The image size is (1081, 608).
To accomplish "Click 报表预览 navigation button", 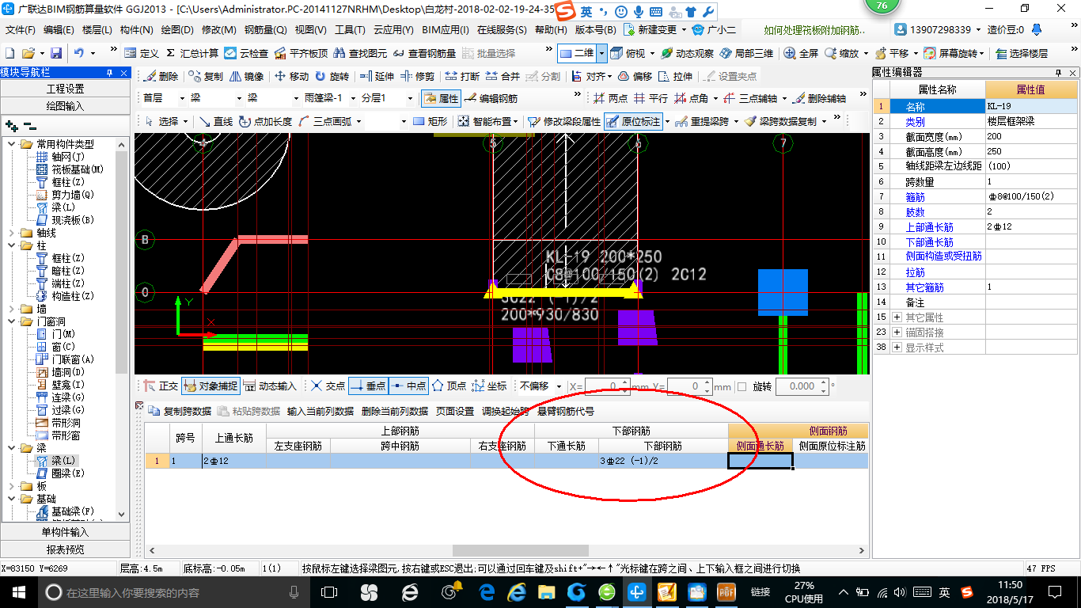I will coord(64,549).
